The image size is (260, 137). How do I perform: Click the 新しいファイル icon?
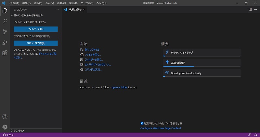tap(82, 50)
